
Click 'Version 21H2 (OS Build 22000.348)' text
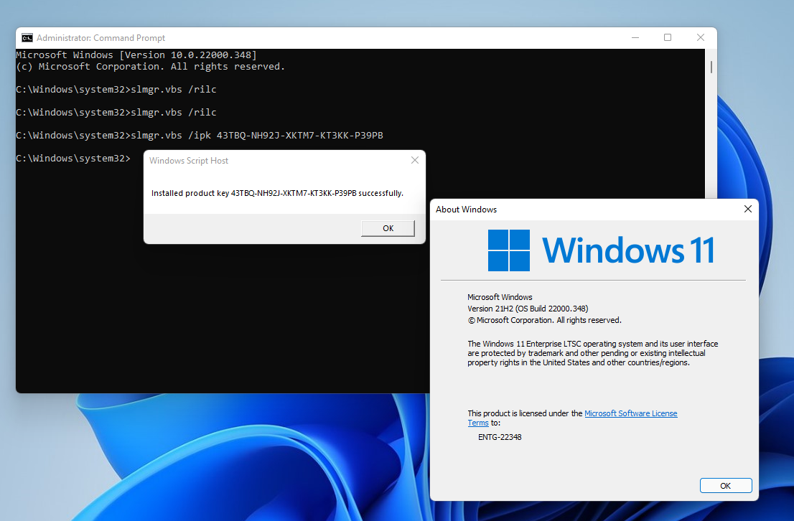click(528, 309)
